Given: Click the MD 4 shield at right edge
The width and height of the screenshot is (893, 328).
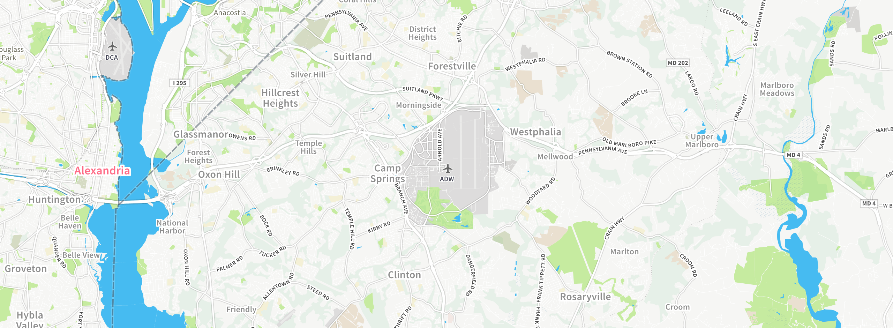Looking at the screenshot, I should point(869,203).
